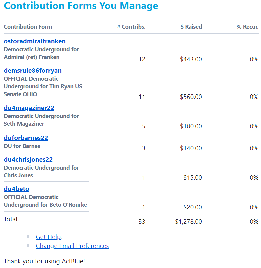Click the $ Raised column header
This screenshot has width=261, height=268.
click(191, 27)
